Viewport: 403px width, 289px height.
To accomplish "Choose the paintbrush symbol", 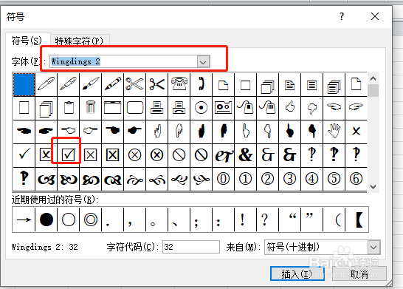I will [91, 84].
